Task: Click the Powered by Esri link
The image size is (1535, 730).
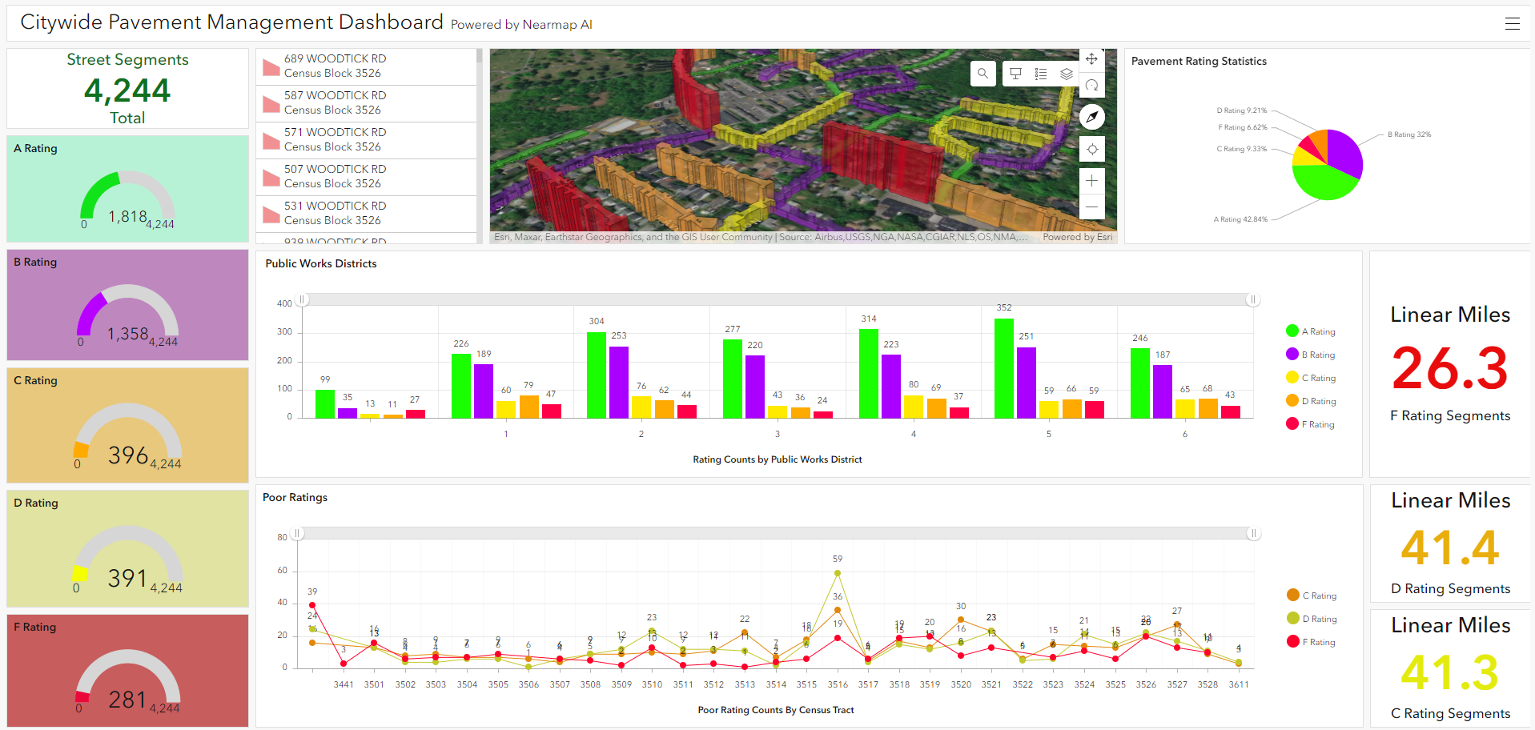Action: pyautogui.click(x=1077, y=237)
